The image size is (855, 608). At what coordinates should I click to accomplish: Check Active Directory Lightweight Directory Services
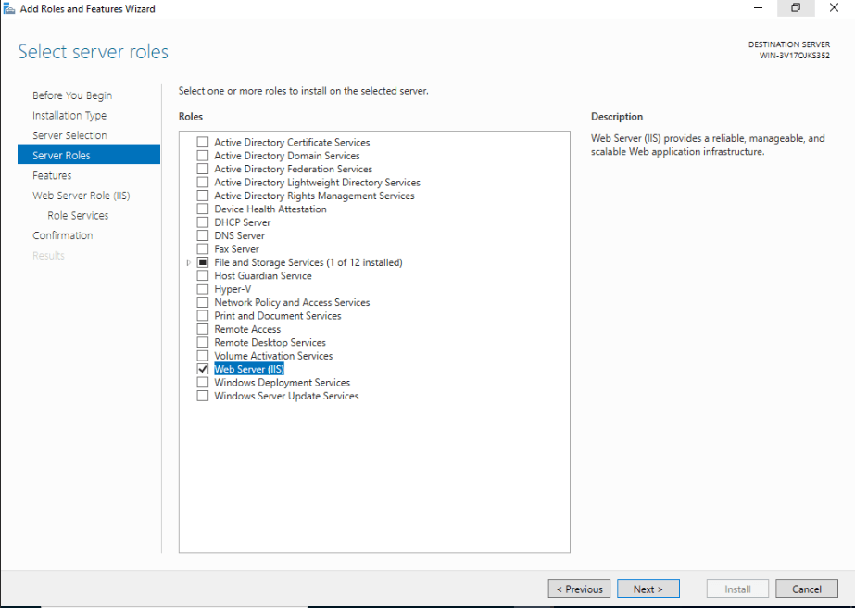202,183
